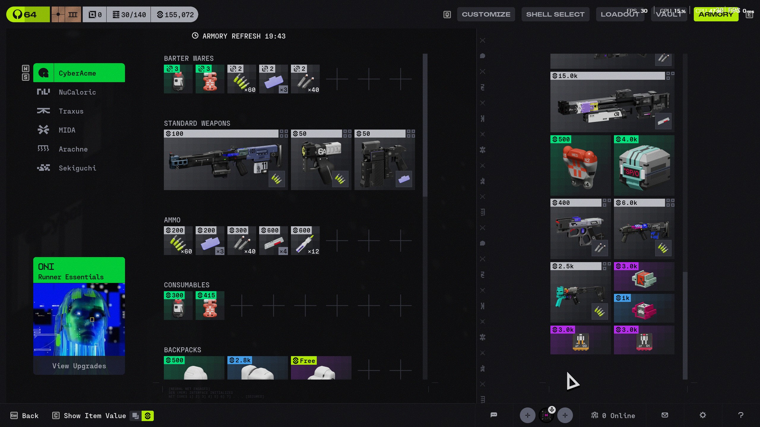
Task: Select the Free purple backpack
Action: (x=321, y=368)
